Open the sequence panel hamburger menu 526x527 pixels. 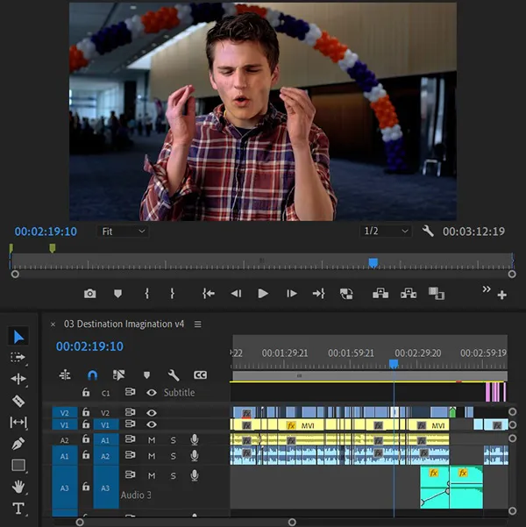coord(198,324)
